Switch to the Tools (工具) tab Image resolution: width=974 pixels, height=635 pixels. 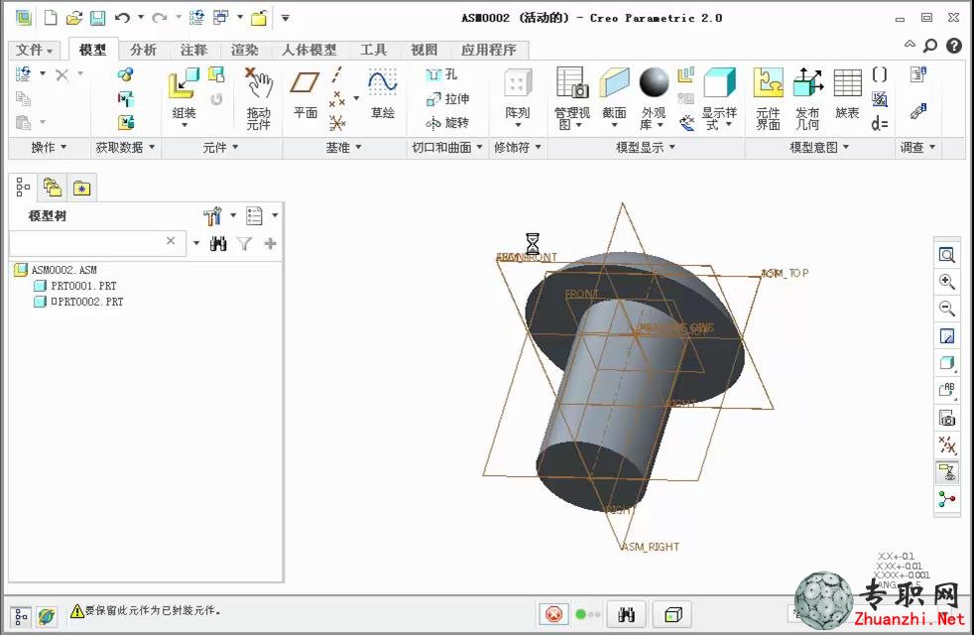pos(373,50)
